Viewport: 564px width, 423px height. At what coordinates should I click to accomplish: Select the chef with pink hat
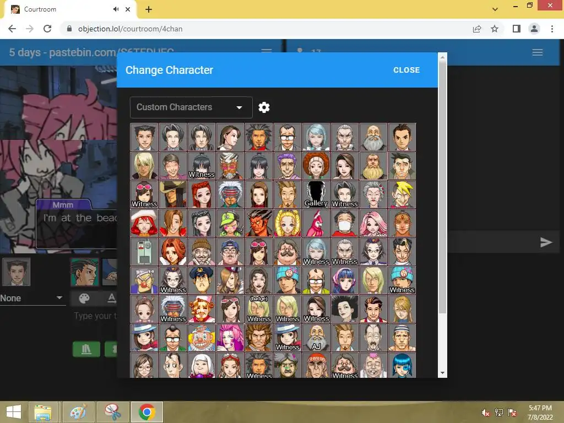tap(202, 309)
